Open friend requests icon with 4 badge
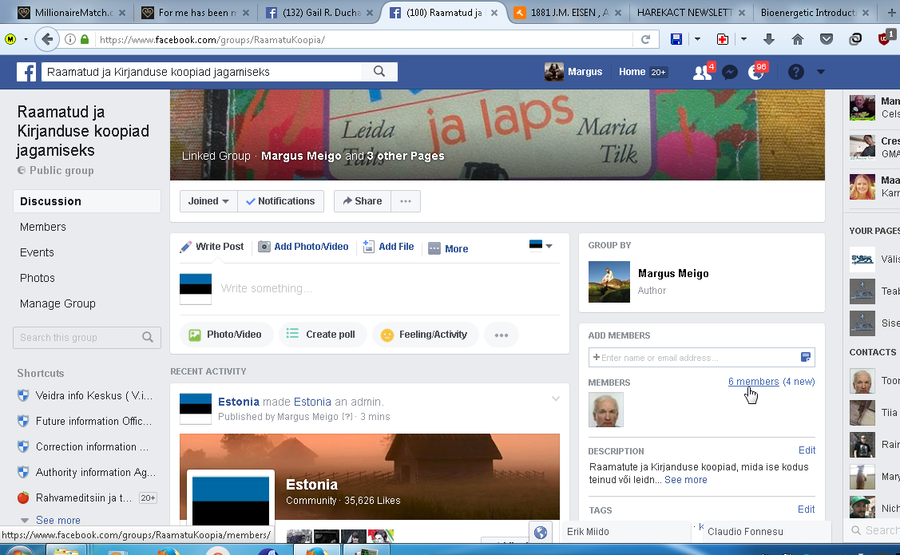This screenshot has width=900, height=555. point(702,73)
